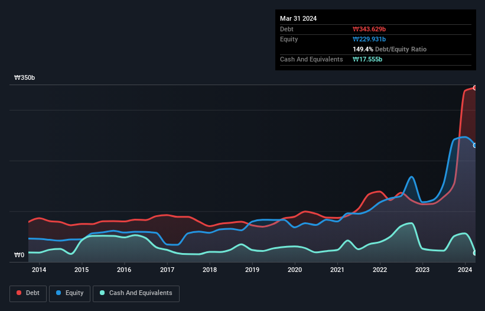
Task: Click the ₩350b y-axis label
Action: pos(24,77)
